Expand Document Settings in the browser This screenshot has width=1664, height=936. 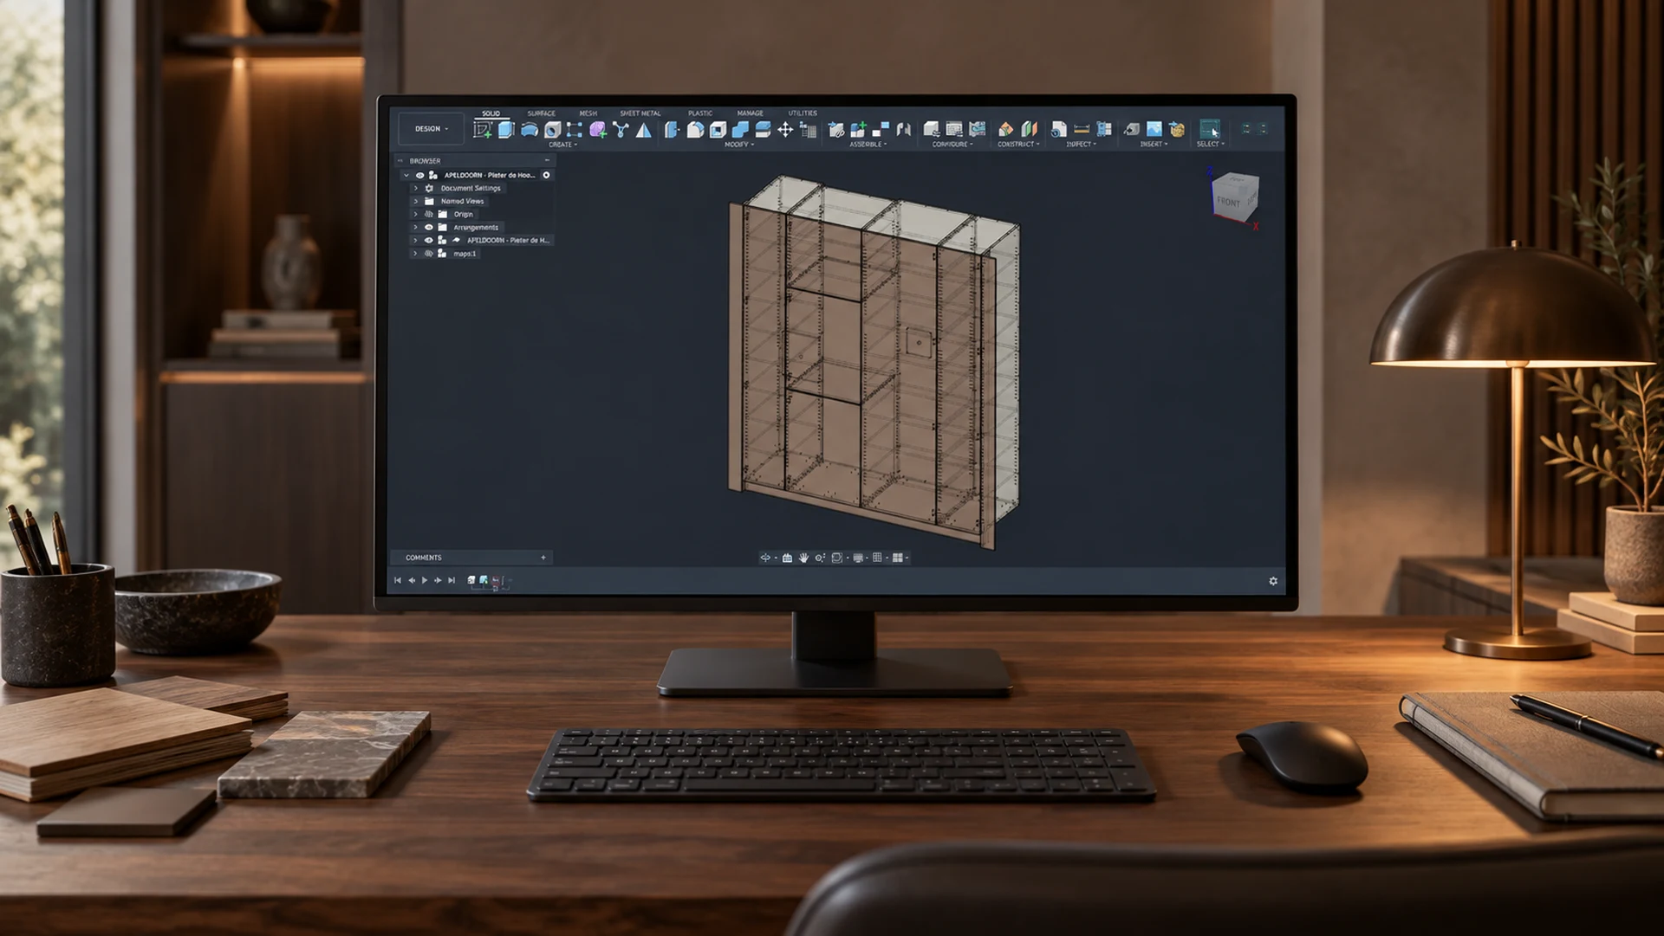tap(415, 188)
